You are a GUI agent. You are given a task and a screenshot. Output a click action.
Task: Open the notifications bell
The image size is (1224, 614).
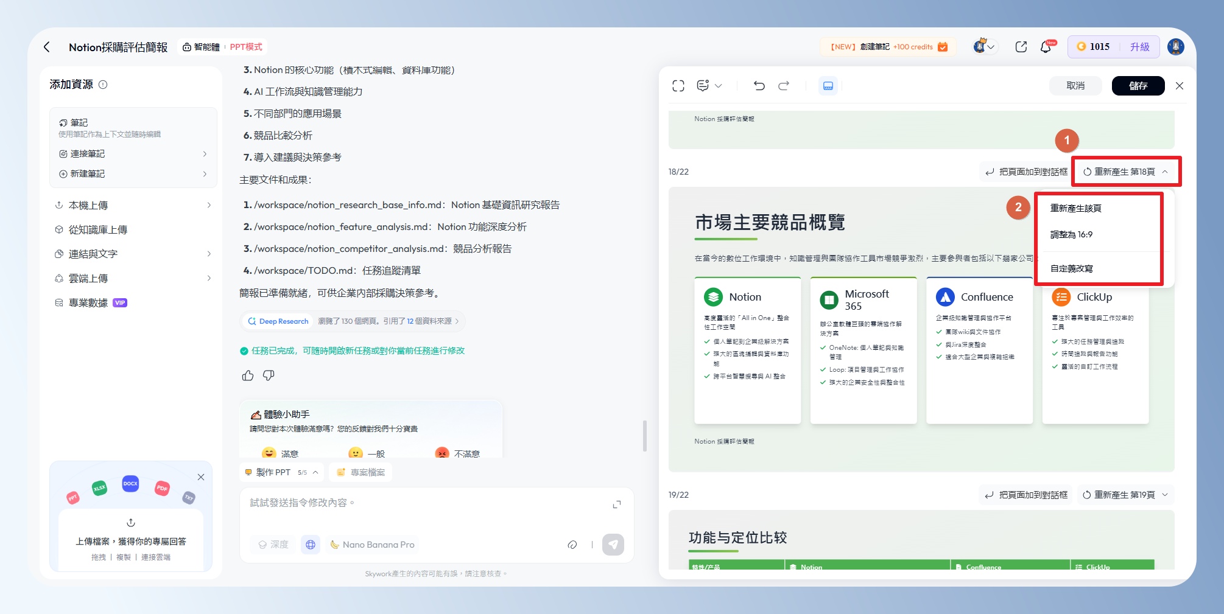[1046, 47]
